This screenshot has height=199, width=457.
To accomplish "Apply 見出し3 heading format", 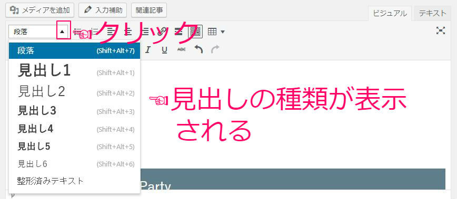I will (75, 111).
